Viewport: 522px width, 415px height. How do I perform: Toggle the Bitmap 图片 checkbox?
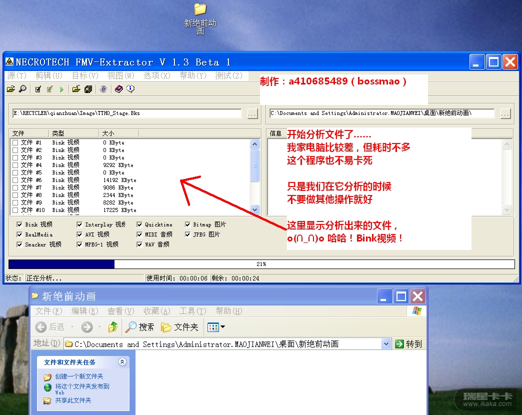[x=188, y=224]
